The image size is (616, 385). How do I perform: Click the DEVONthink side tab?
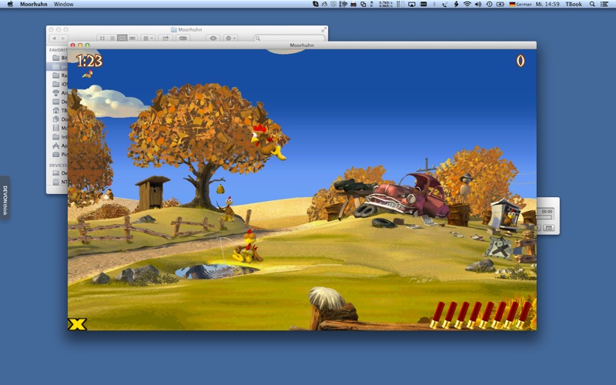pyautogui.click(x=5, y=198)
